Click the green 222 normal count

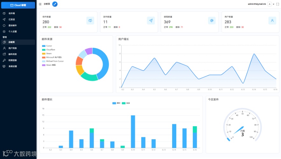(49, 27)
